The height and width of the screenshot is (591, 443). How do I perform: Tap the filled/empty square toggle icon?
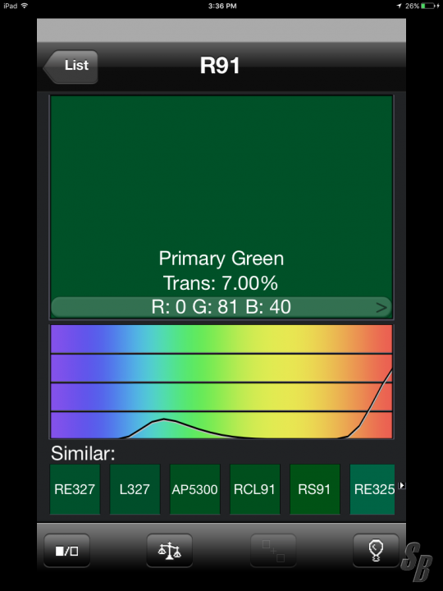[x=67, y=550]
